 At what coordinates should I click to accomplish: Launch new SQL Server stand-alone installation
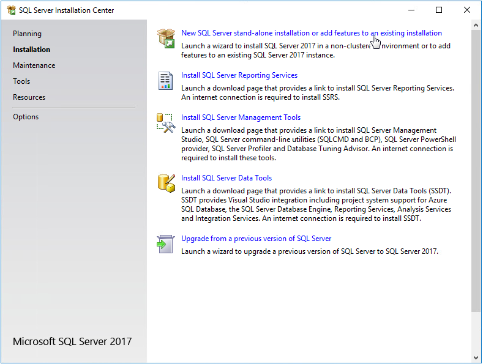click(312, 33)
